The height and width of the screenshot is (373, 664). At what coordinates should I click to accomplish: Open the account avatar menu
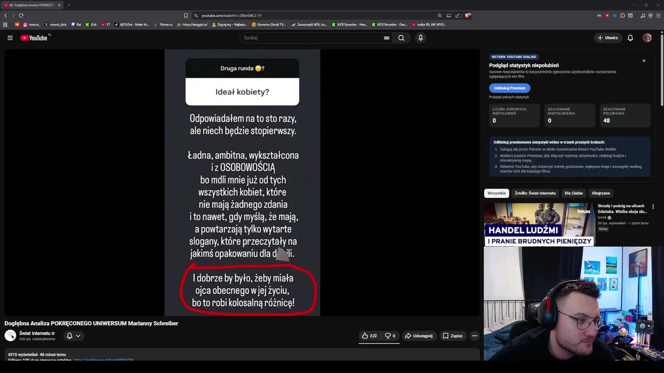coord(647,38)
